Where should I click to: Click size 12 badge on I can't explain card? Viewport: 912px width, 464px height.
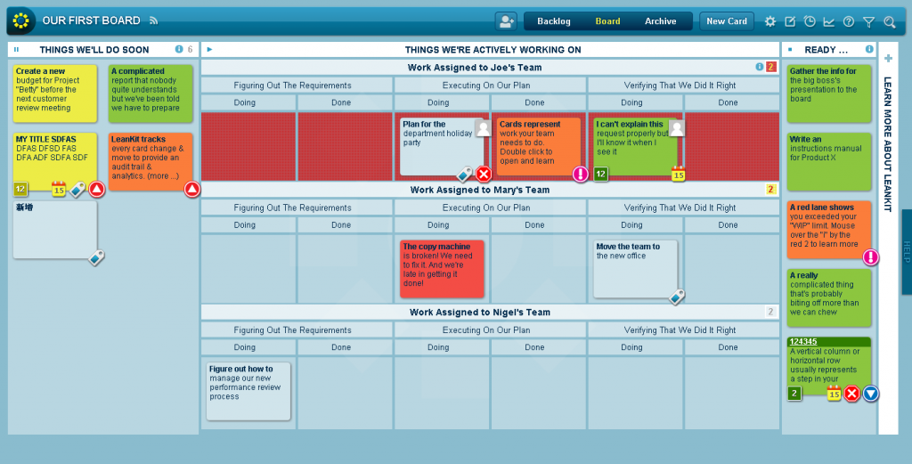tap(601, 174)
